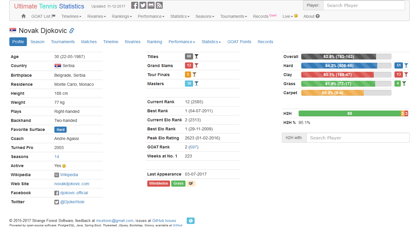Click the Facebook icon in profile table

tap(57, 193)
